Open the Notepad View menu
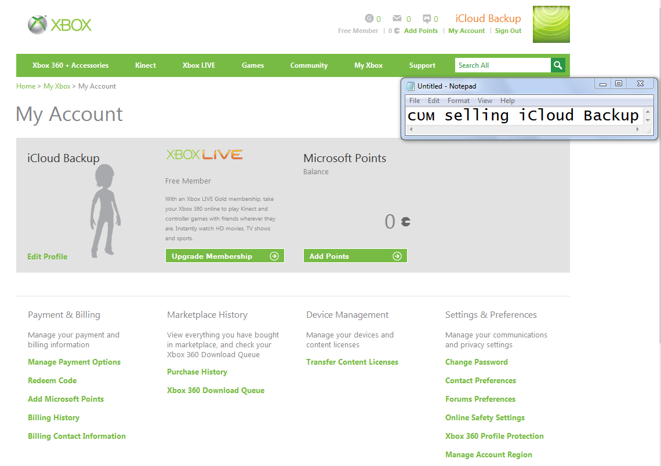Image resolution: width=661 pixels, height=466 pixels. click(485, 101)
